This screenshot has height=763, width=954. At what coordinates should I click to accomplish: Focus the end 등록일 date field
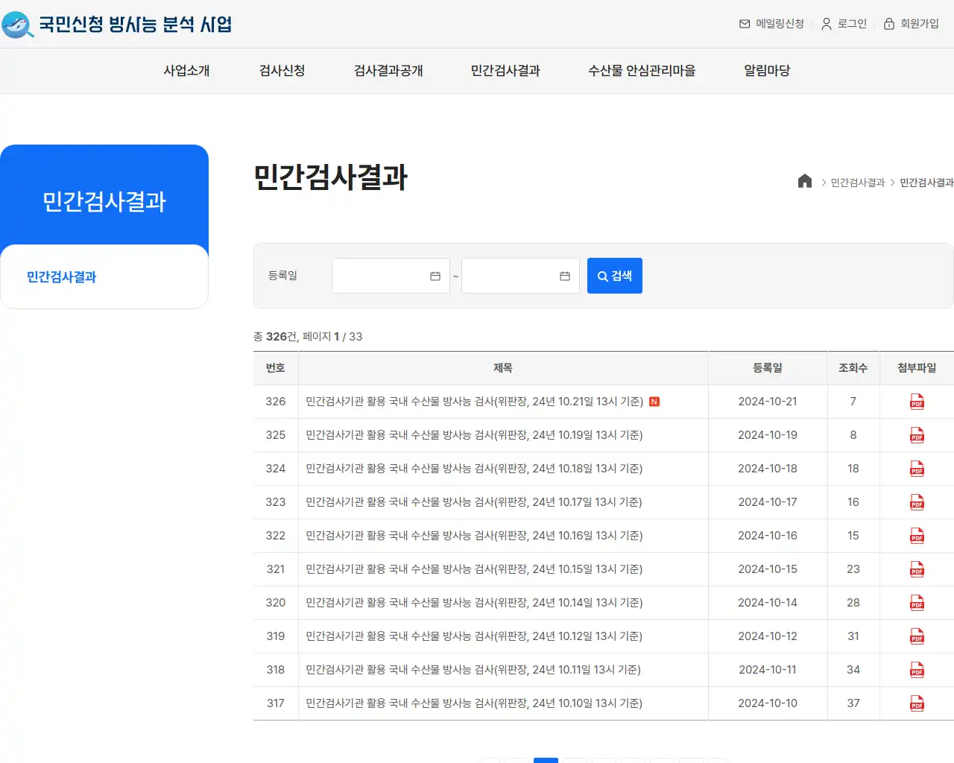tap(520, 276)
